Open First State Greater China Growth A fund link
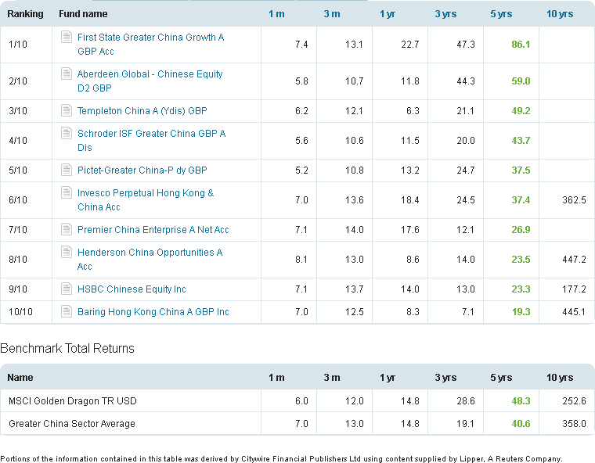595x463 pixels. coord(150,45)
